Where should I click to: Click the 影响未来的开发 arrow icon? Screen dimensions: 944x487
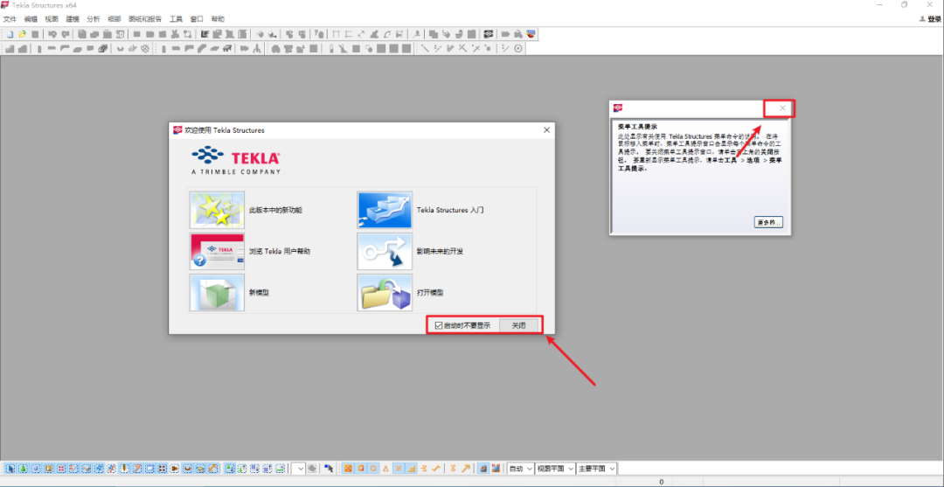tap(385, 251)
